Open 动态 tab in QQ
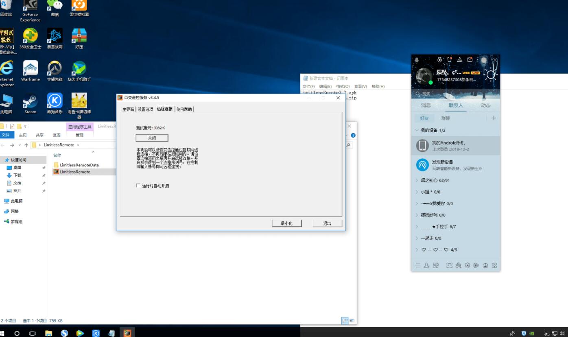The width and height of the screenshot is (568, 337). pyautogui.click(x=485, y=105)
